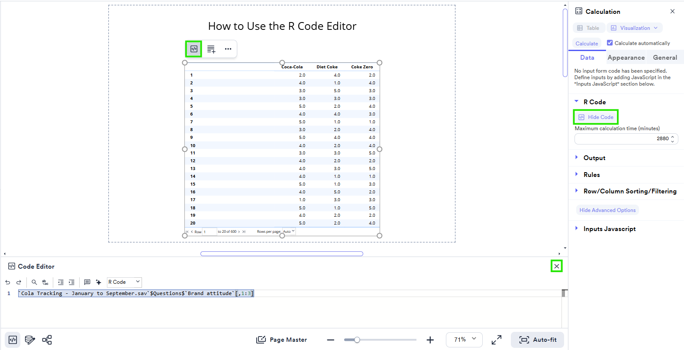
Task: Expand the Output section
Action: click(594, 158)
